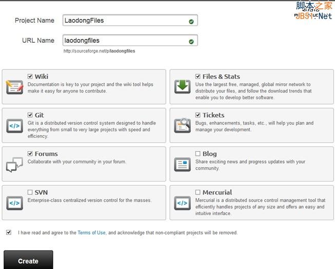Focus the URL Name text field

click(x=123, y=41)
